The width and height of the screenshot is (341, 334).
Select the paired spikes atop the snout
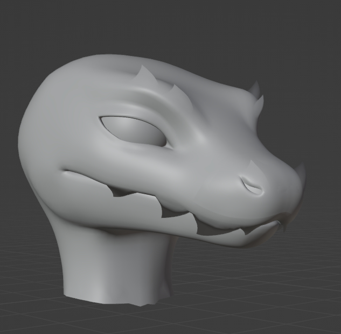click(256, 95)
